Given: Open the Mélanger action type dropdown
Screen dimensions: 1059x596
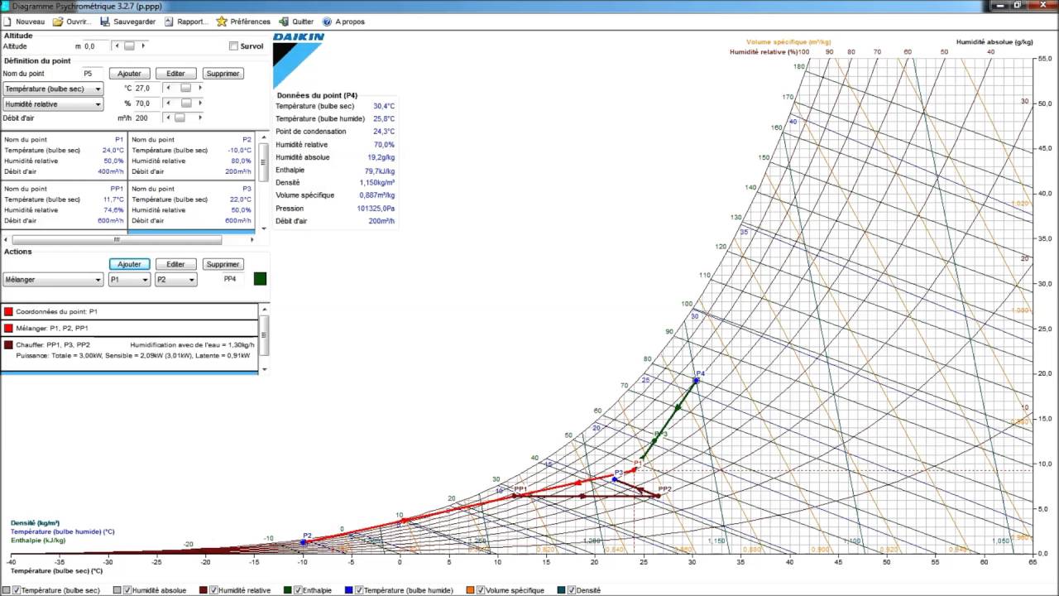Looking at the screenshot, I should pos(53,280).
